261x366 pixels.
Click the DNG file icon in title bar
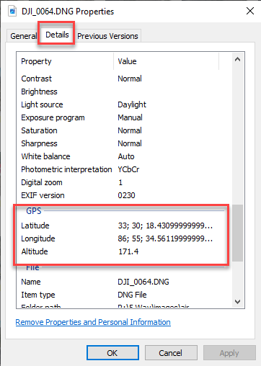click(12, 12)
